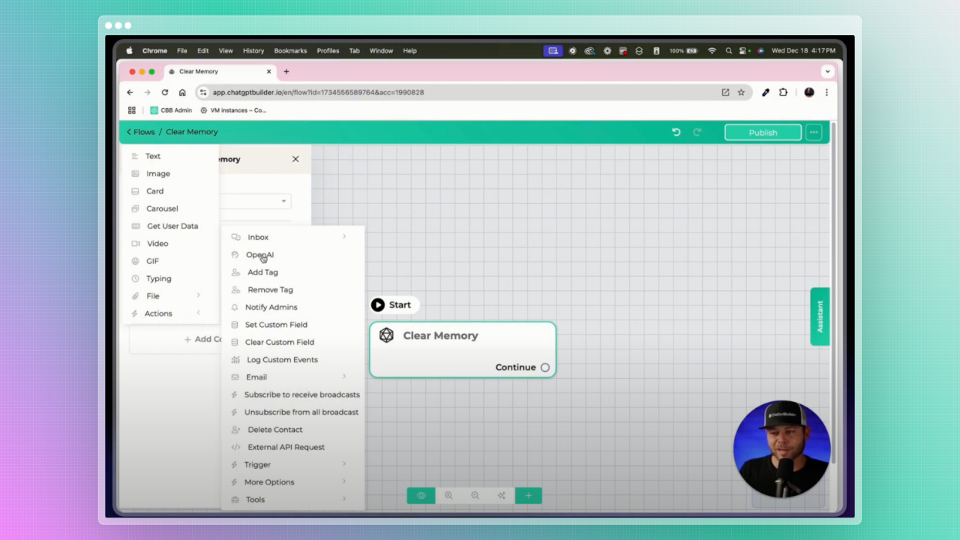Close the Clear Memory side panel
The image size is (960, 540).
click(x=295, y=159)
